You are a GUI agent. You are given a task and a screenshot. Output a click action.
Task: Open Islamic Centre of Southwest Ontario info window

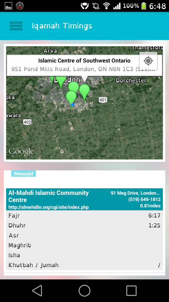[x=84, y=65]
